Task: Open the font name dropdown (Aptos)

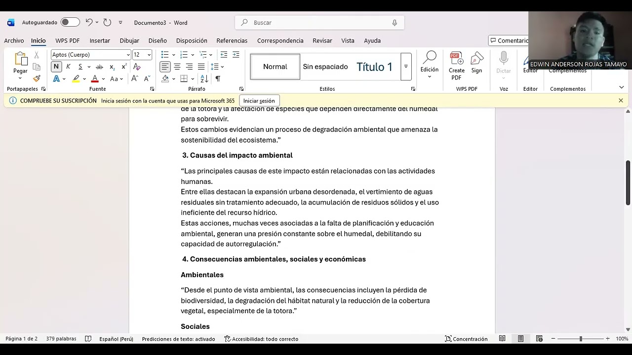Action: [128, 55]
